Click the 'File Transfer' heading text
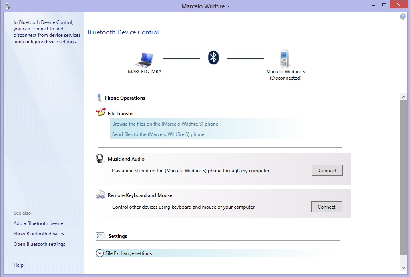410x277 pixels. (x=121, y=113)
